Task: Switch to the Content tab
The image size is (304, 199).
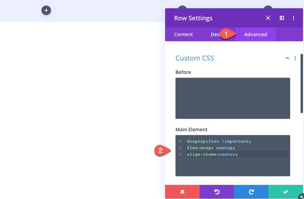Action: point(183,34)
